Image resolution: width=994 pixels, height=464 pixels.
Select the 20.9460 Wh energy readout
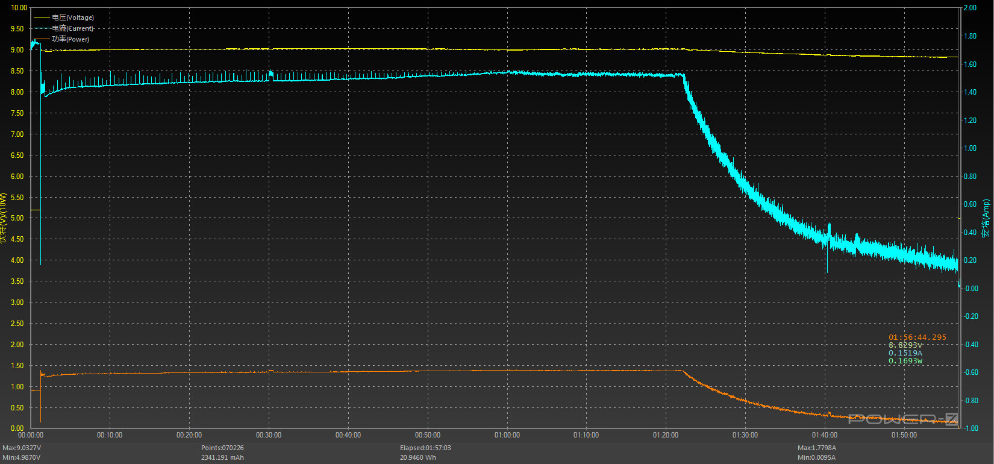point(418,457)
